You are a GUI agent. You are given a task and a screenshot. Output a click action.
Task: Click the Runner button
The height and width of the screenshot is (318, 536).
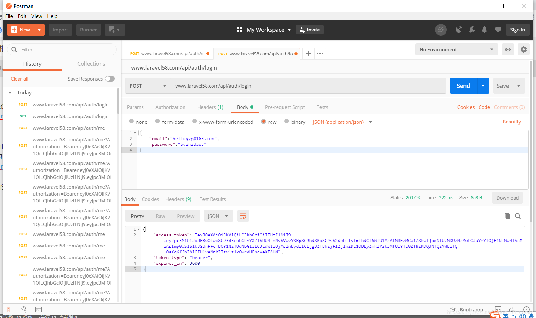point(88,30)
